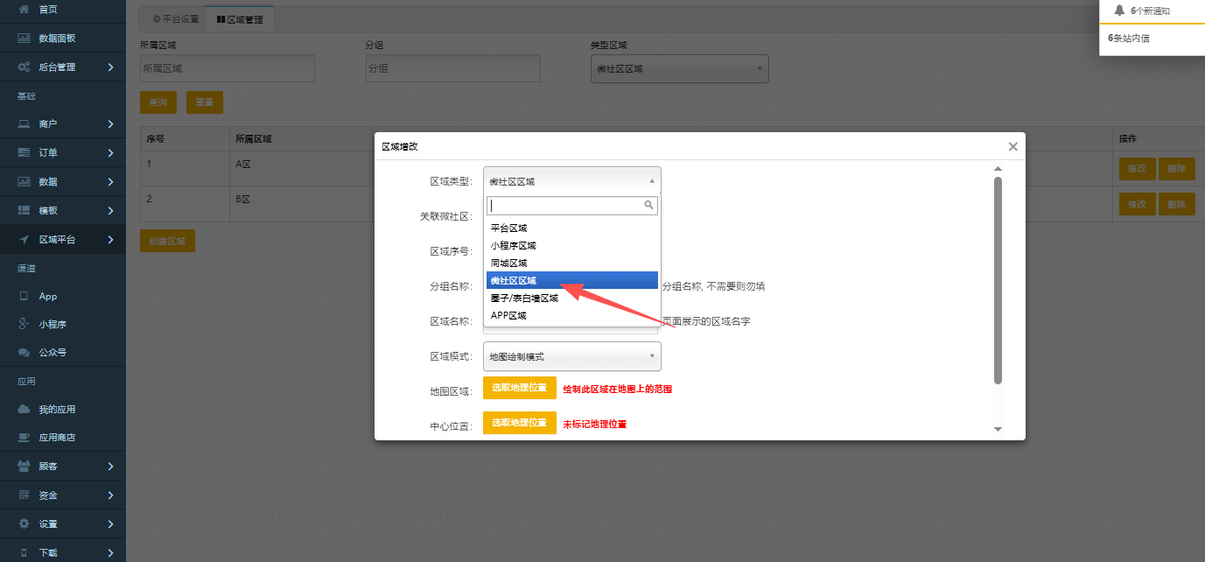
Task: Close the 区域增改 dialog
Action: click(x=1012, y=147)
